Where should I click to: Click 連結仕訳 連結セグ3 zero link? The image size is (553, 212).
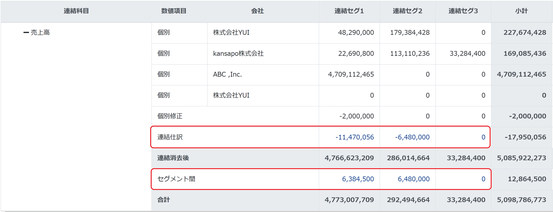483,137
